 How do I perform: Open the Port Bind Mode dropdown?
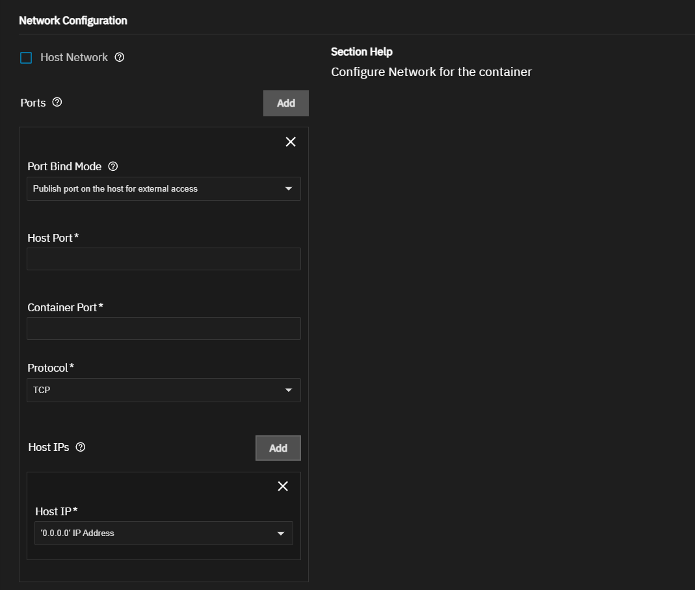click(x=164, y=188)
